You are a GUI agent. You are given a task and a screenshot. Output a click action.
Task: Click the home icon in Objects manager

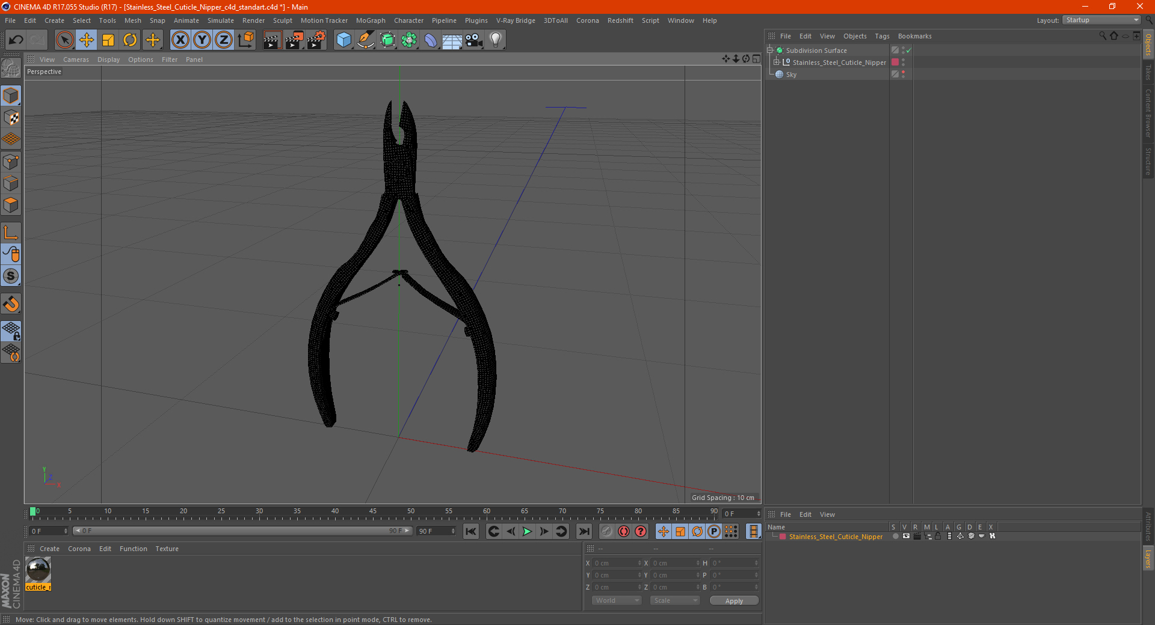click(1113, 36)
